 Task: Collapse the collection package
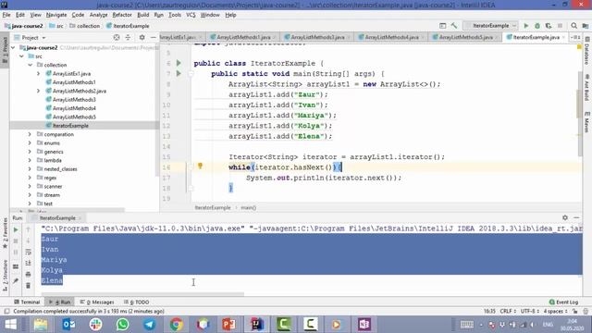(x=31, y=65)
